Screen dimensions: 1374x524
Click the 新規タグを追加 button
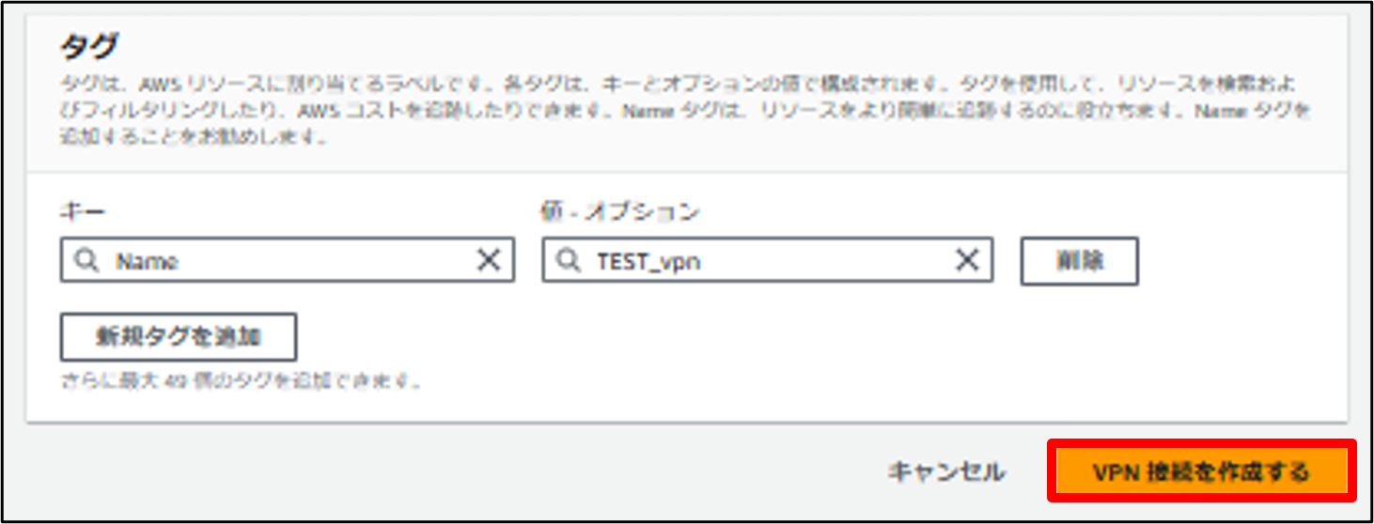(179, 337)
